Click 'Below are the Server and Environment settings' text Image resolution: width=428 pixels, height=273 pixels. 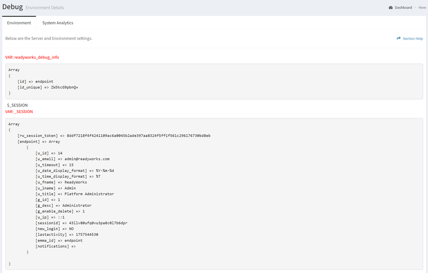[49, 38]
